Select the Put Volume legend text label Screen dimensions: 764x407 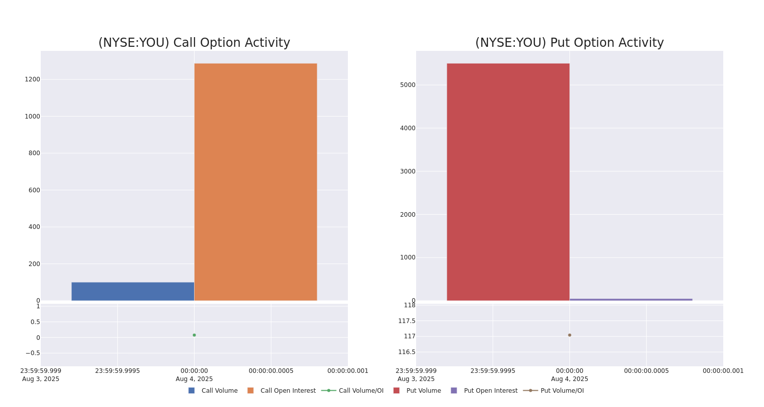coord(424,391)
